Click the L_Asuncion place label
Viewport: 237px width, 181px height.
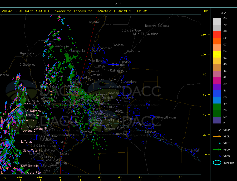click(x=132, y=51)
